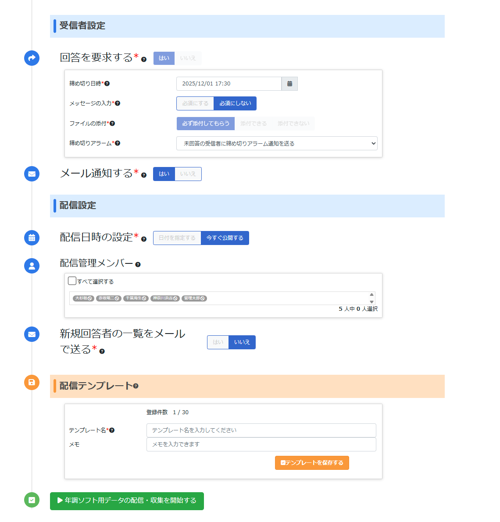Click the help icon beside 締め切りアラーム
This screenshot has width=500, height=522.
(x=118, y=143)
